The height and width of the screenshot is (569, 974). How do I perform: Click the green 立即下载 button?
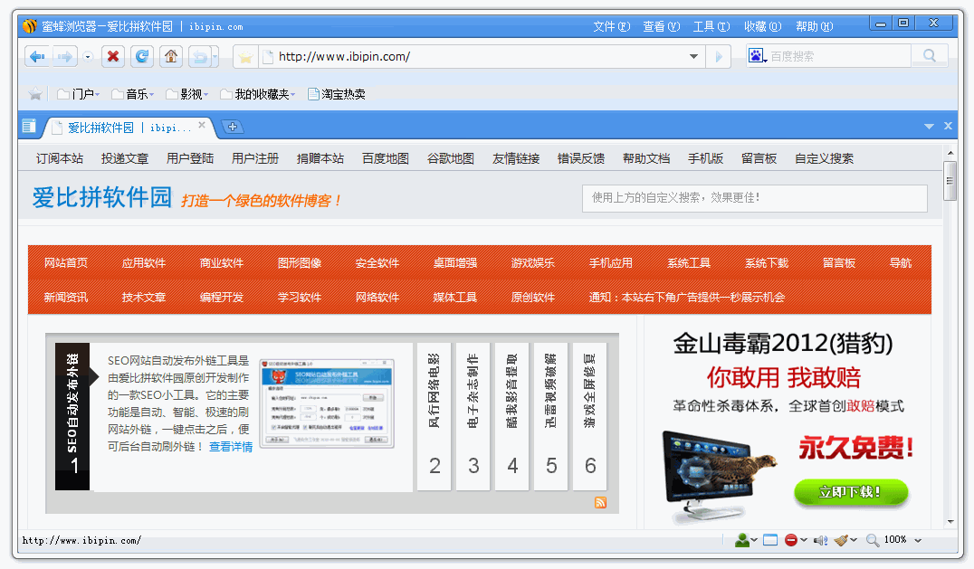coord(851,493)
